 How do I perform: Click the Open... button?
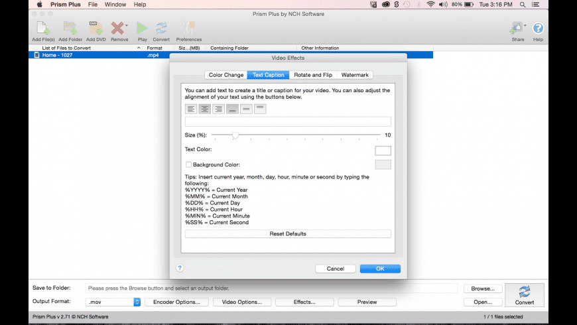[483, 302]
